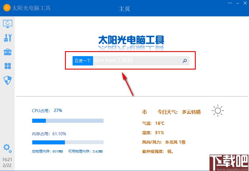The height and width of the screenshot is (171, 249).
Task: Click the 百度一下 button
Action: 83,61
